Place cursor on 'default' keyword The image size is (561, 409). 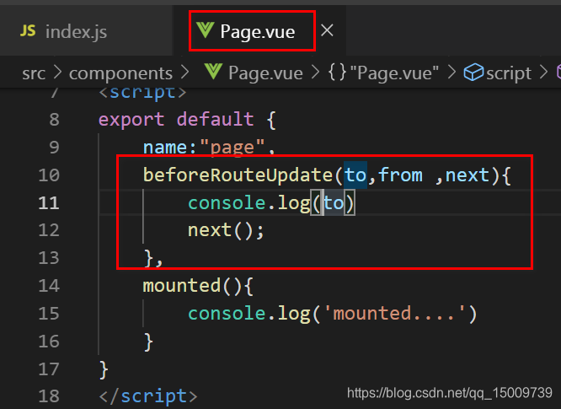click(x=216, y=119)
